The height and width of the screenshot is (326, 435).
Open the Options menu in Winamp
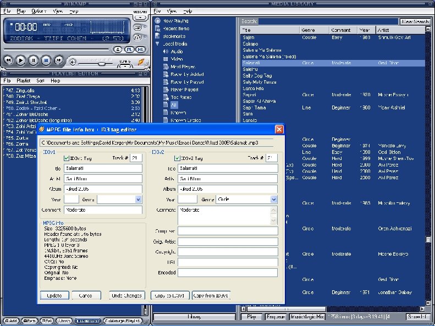tap(38, 11)
